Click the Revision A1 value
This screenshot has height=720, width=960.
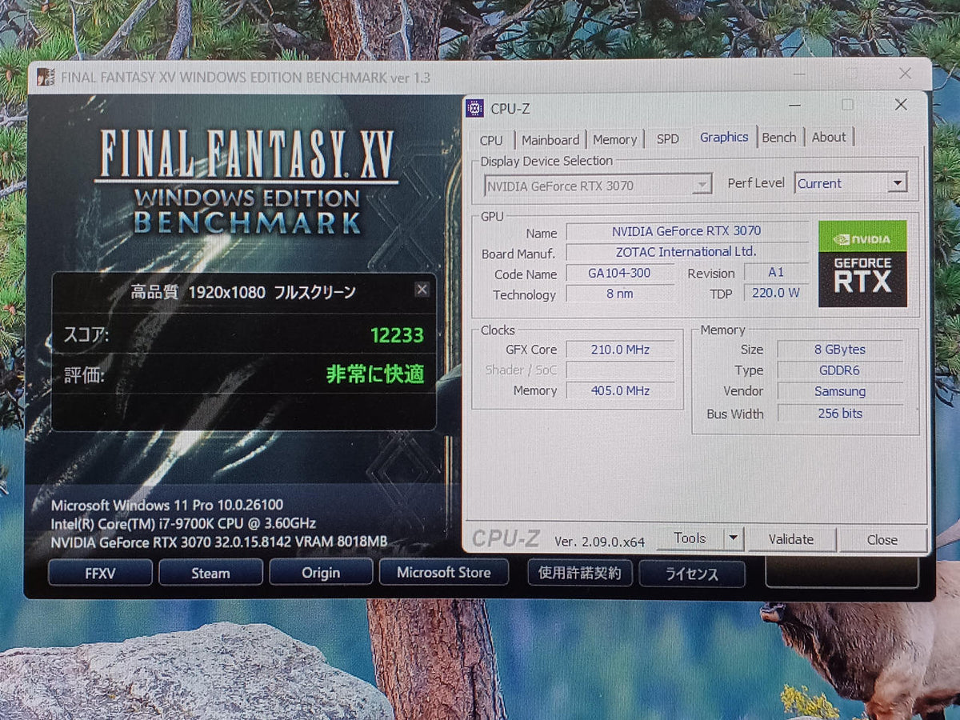tap(775, 272)
